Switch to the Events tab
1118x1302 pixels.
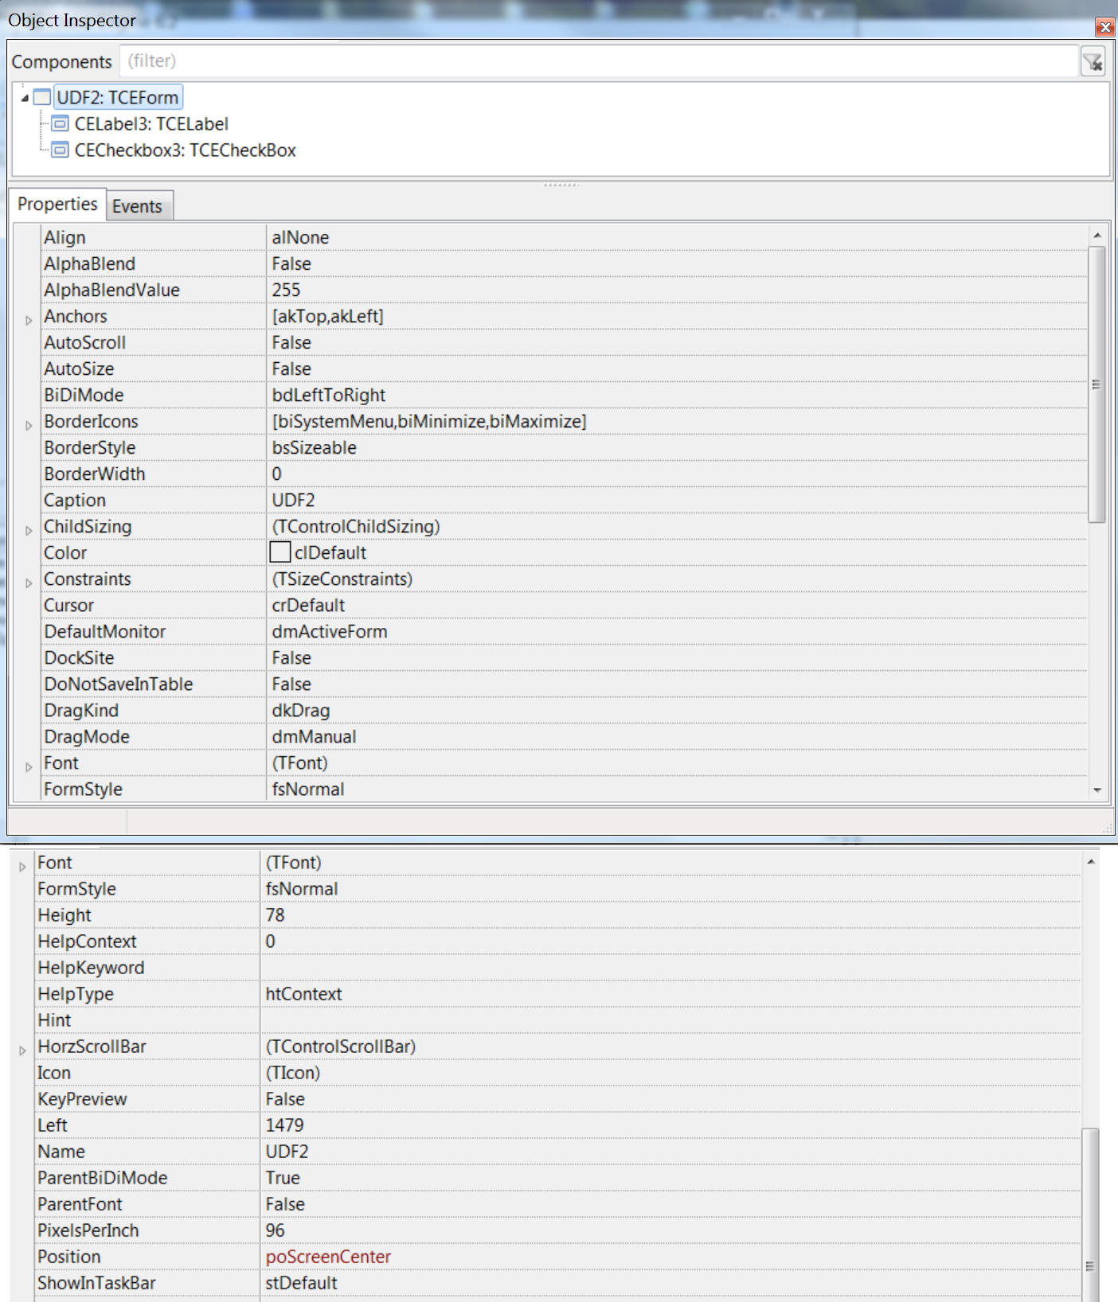pos(137,206)
